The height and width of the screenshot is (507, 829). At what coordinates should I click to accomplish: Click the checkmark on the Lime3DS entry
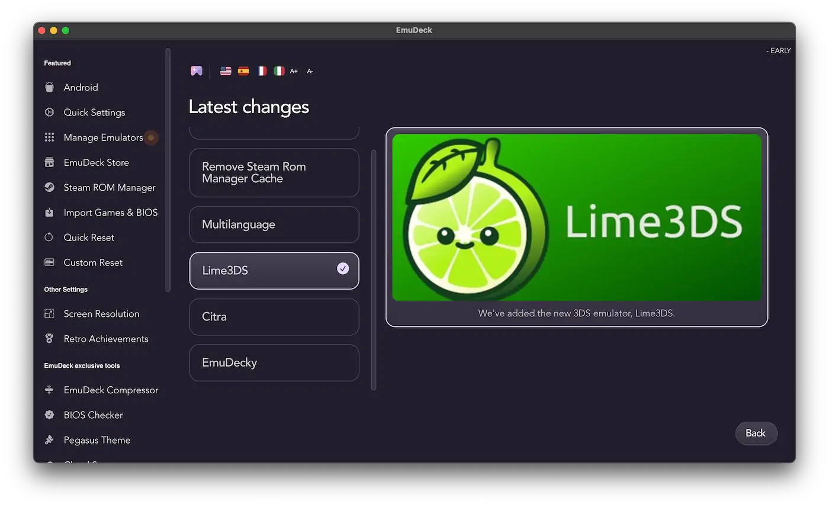pyautogui.click(x=343, y=269)
